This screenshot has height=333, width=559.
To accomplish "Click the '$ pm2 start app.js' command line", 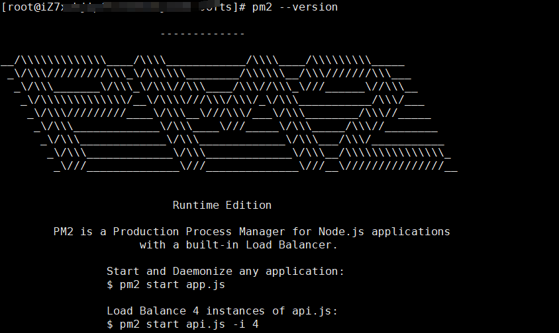I will pos(166,285).
